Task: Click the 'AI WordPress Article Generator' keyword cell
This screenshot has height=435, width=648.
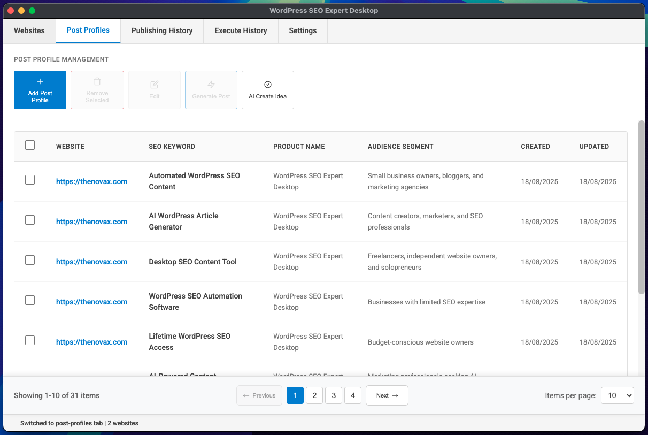Action: point(183,222)
